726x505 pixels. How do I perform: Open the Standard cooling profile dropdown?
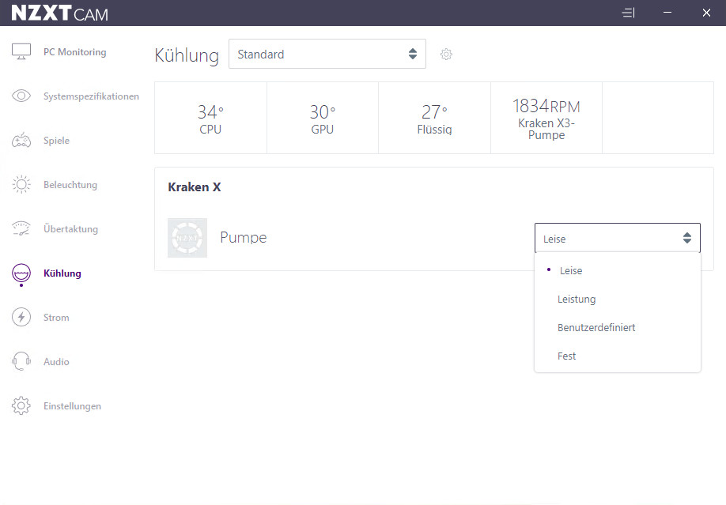[x=327, y=55]
